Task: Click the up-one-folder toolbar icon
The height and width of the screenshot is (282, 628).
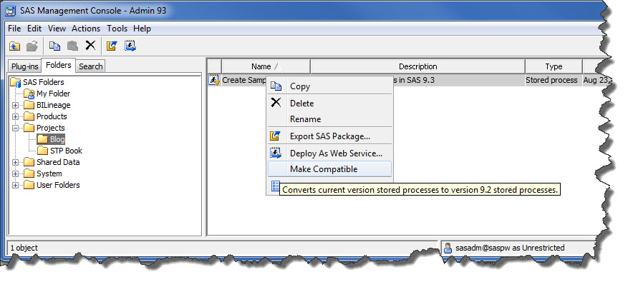Action: (x=14, y=46)
